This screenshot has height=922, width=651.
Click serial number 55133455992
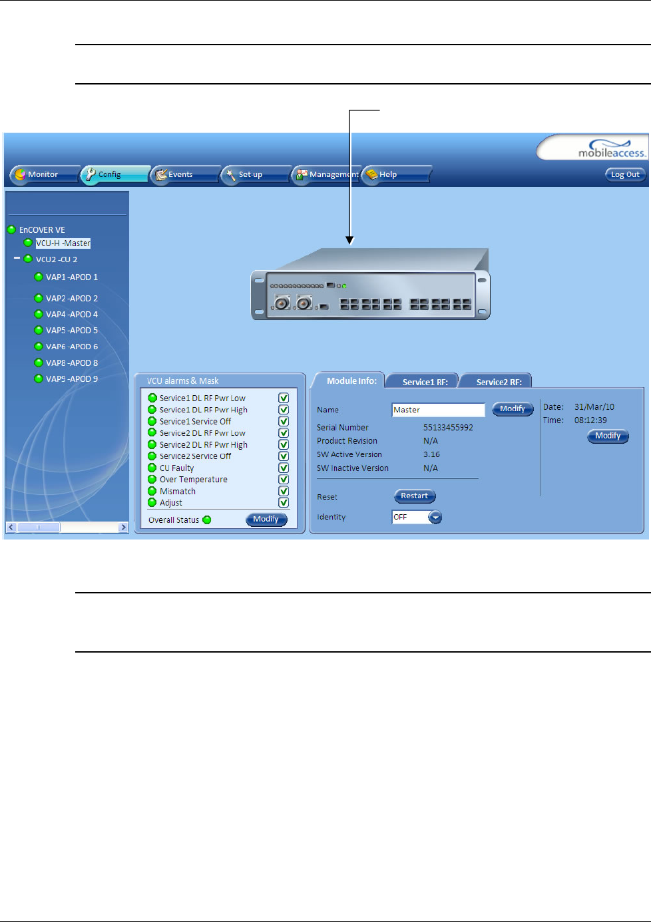(448, 428)
